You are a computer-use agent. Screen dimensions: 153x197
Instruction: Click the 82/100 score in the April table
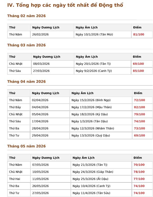coord(139,107)
